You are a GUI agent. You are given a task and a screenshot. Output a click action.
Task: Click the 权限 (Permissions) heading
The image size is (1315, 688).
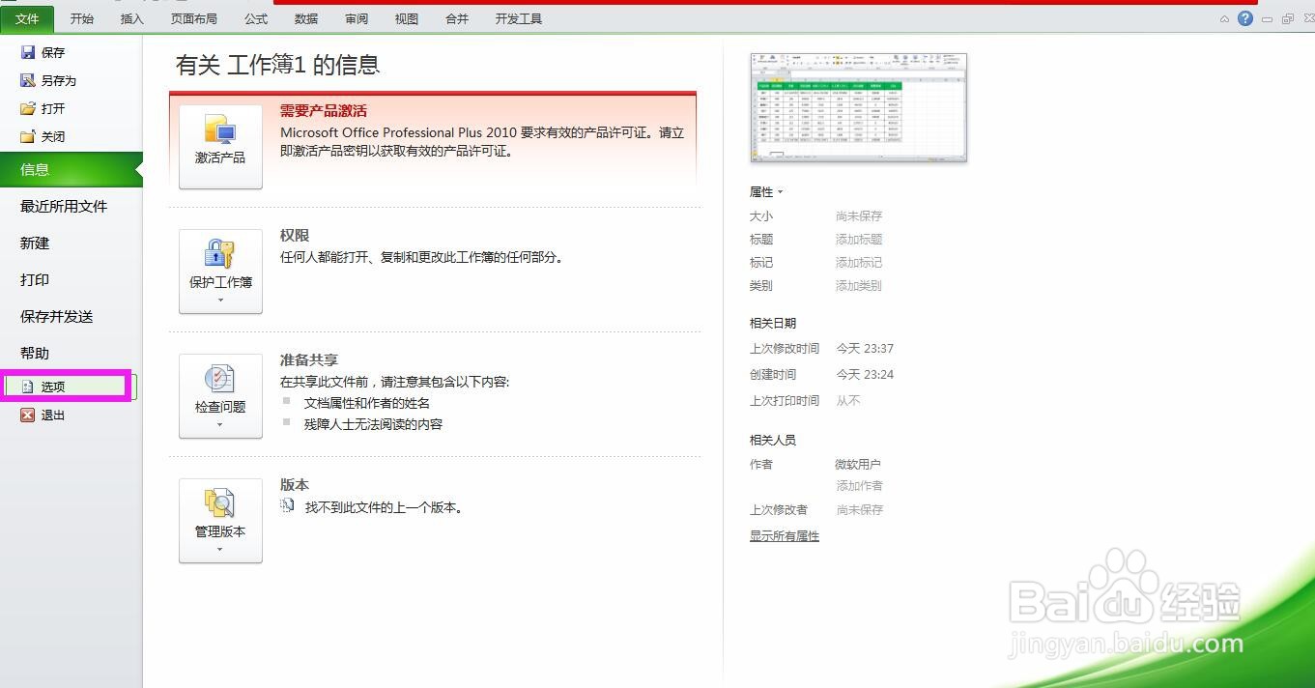[x=295, y=236]
